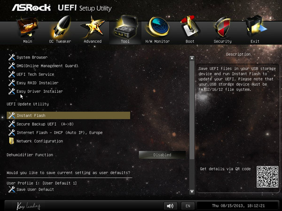Image resolution: width=282 pixels, height=211 pixels.
Task: Open the Main monitor icon
Action: point(27,27)
